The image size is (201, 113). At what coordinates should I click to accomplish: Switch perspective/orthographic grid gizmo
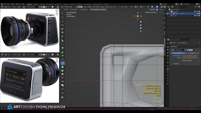tap(141, 31)
